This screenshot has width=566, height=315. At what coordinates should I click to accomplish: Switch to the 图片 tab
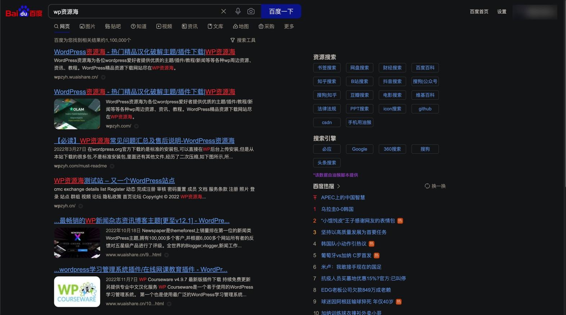pyautogui.click(x=87, y=26)
